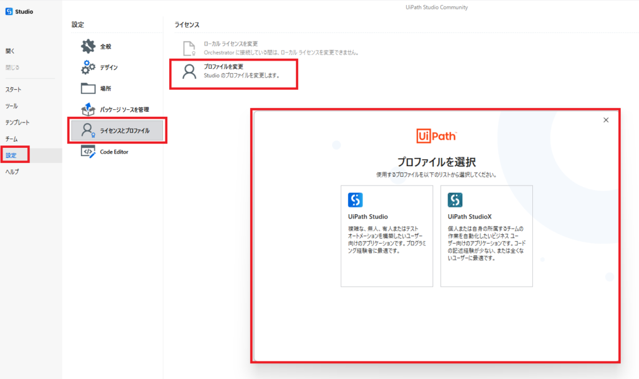Click the license and profile user icon

coord(87,130)
